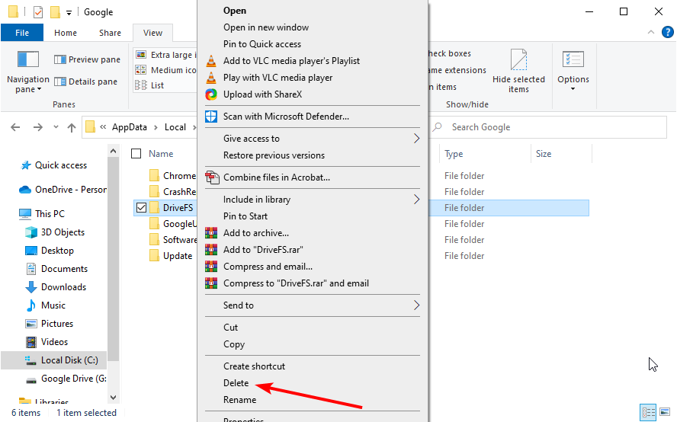The image size is (677, 422).
Task: Open the Quick Access Toolbar customize dropdown
Action: coord(69,12)
